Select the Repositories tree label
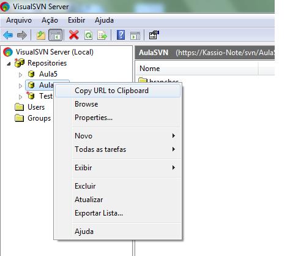This screenshot has height=256, width=301. tap(47, 63)
